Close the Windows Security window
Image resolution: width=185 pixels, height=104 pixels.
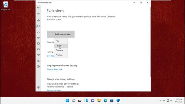click(x=147, y=3)
